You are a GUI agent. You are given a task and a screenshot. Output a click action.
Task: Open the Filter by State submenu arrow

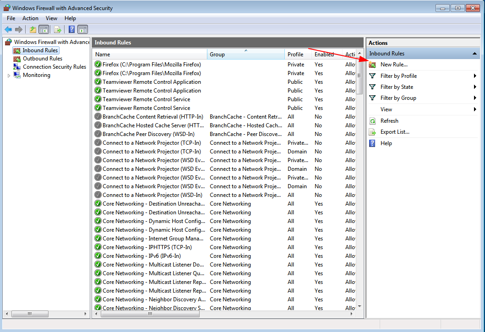[x=475, y=87]
